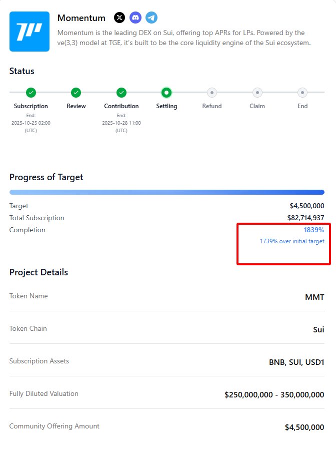The width and height of the screenshot is (336, 461).
Task: Click the Claim step dot
Action: click(x=257, y=93)
